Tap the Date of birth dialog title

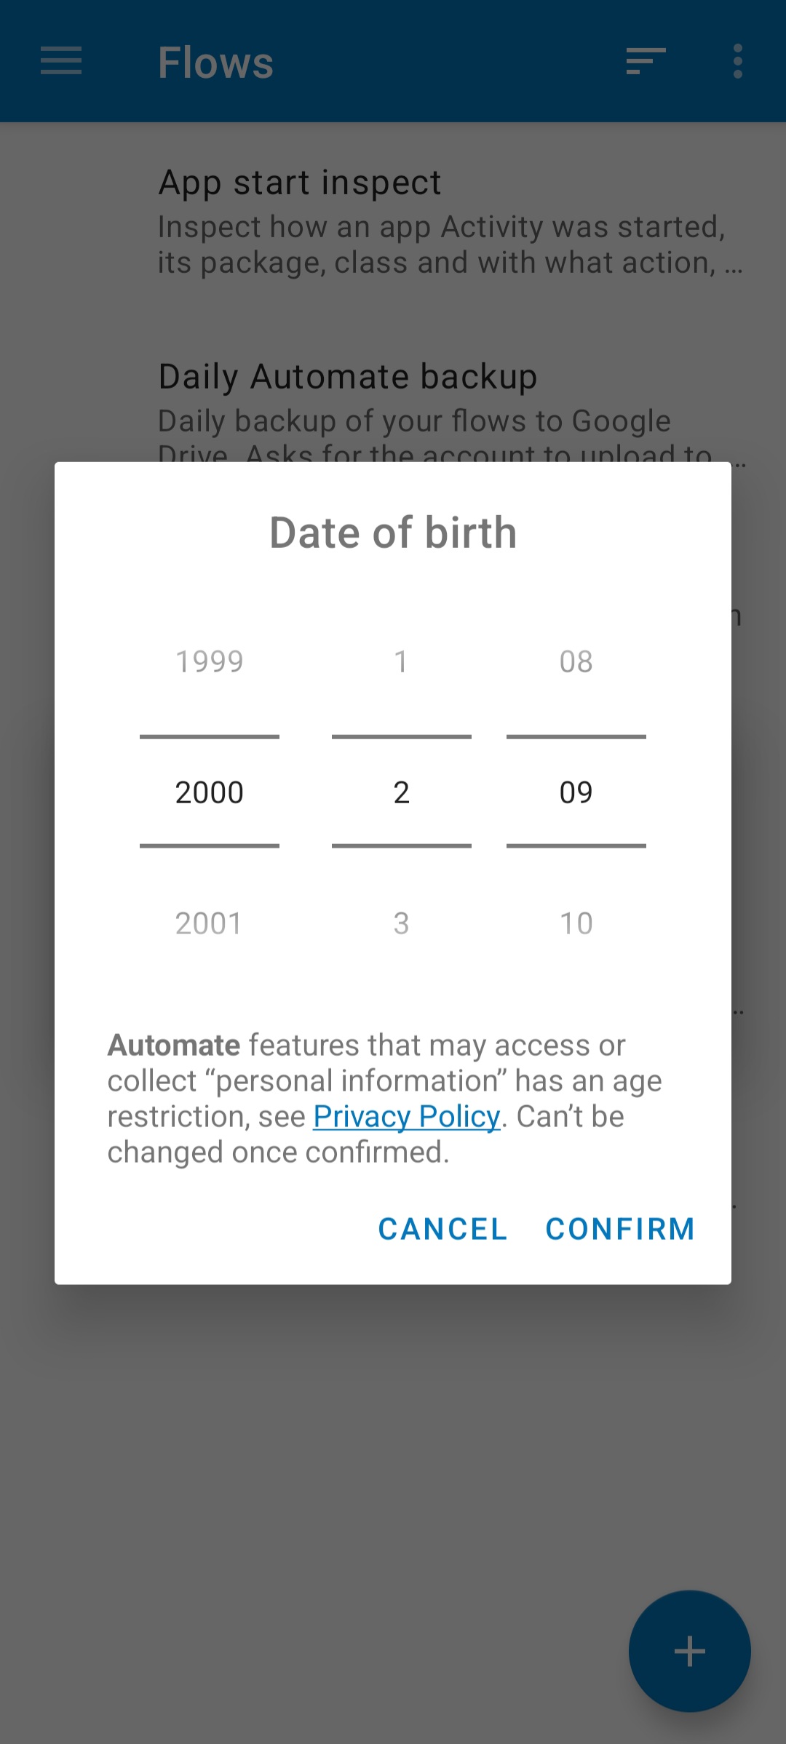tap(393, 533)
